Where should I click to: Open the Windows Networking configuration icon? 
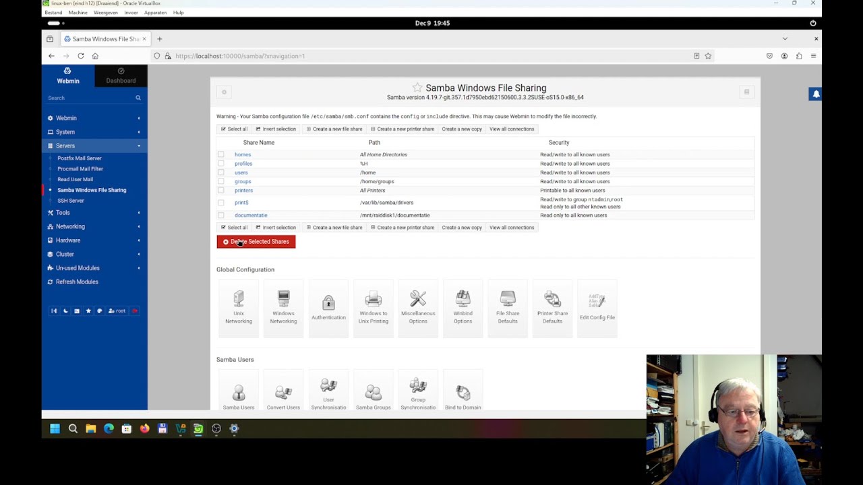283,307
